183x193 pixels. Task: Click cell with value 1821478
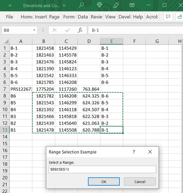(x=43, y=130)
